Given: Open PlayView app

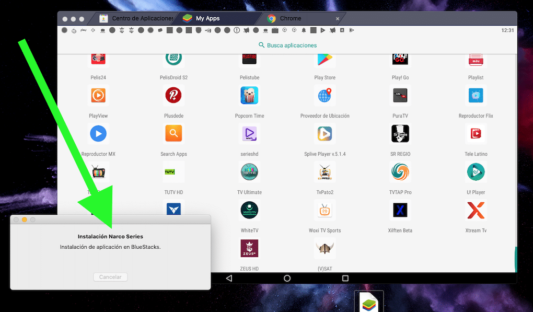Looking at the screenshot, I should tap(98, 96).
